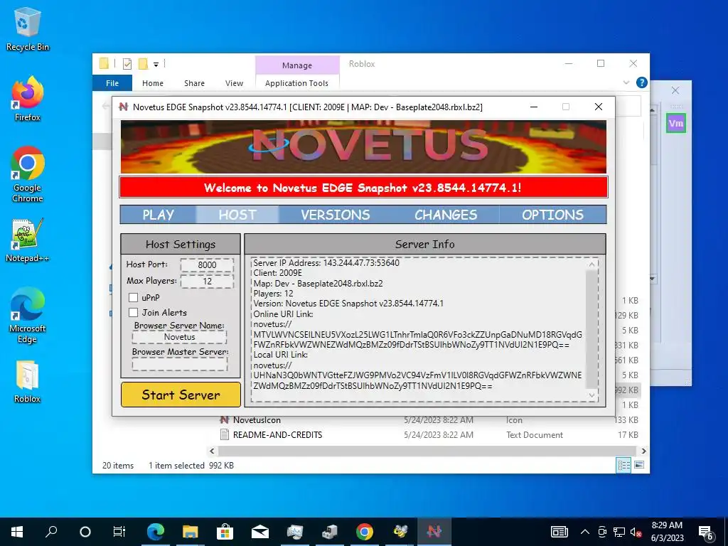The height and width of the screenshot is (546, 728).
Task: Click the bee icon on taskbar
Action: pyautogui.click(x=400, y=532)
